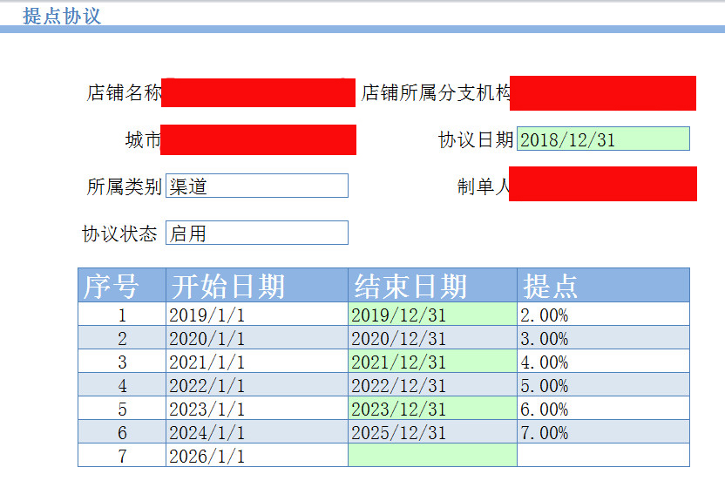Click the 协议状态 field showing 启用
Image resolution: width=725 pixels, height=501 pixels.
[x=256, y=233]
